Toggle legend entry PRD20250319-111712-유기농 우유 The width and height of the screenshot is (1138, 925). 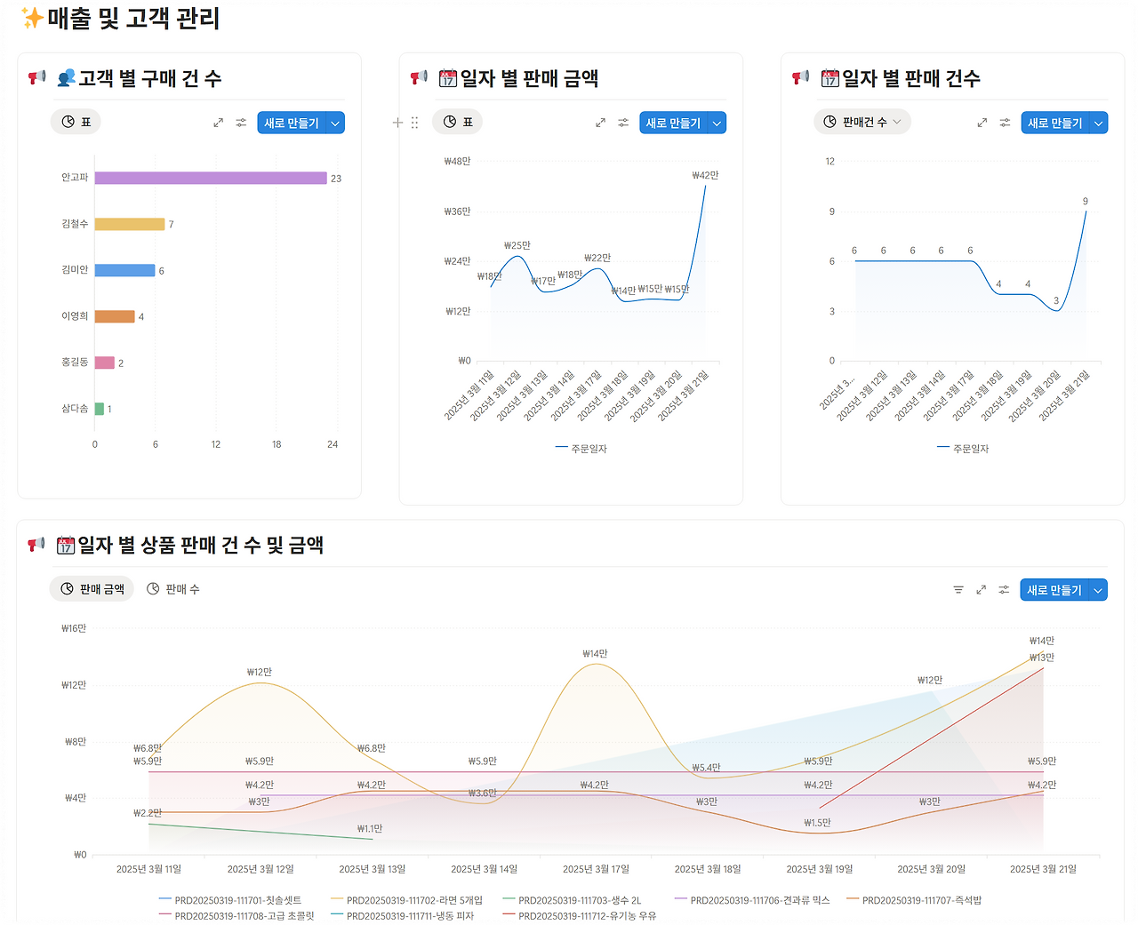click(x=580, y=915)
